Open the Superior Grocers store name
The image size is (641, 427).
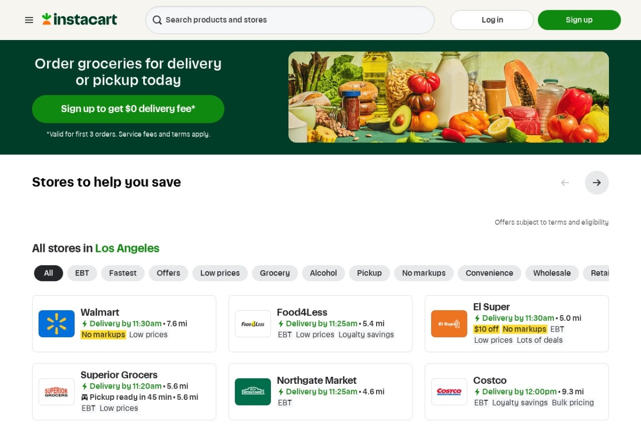coord(119,375)
